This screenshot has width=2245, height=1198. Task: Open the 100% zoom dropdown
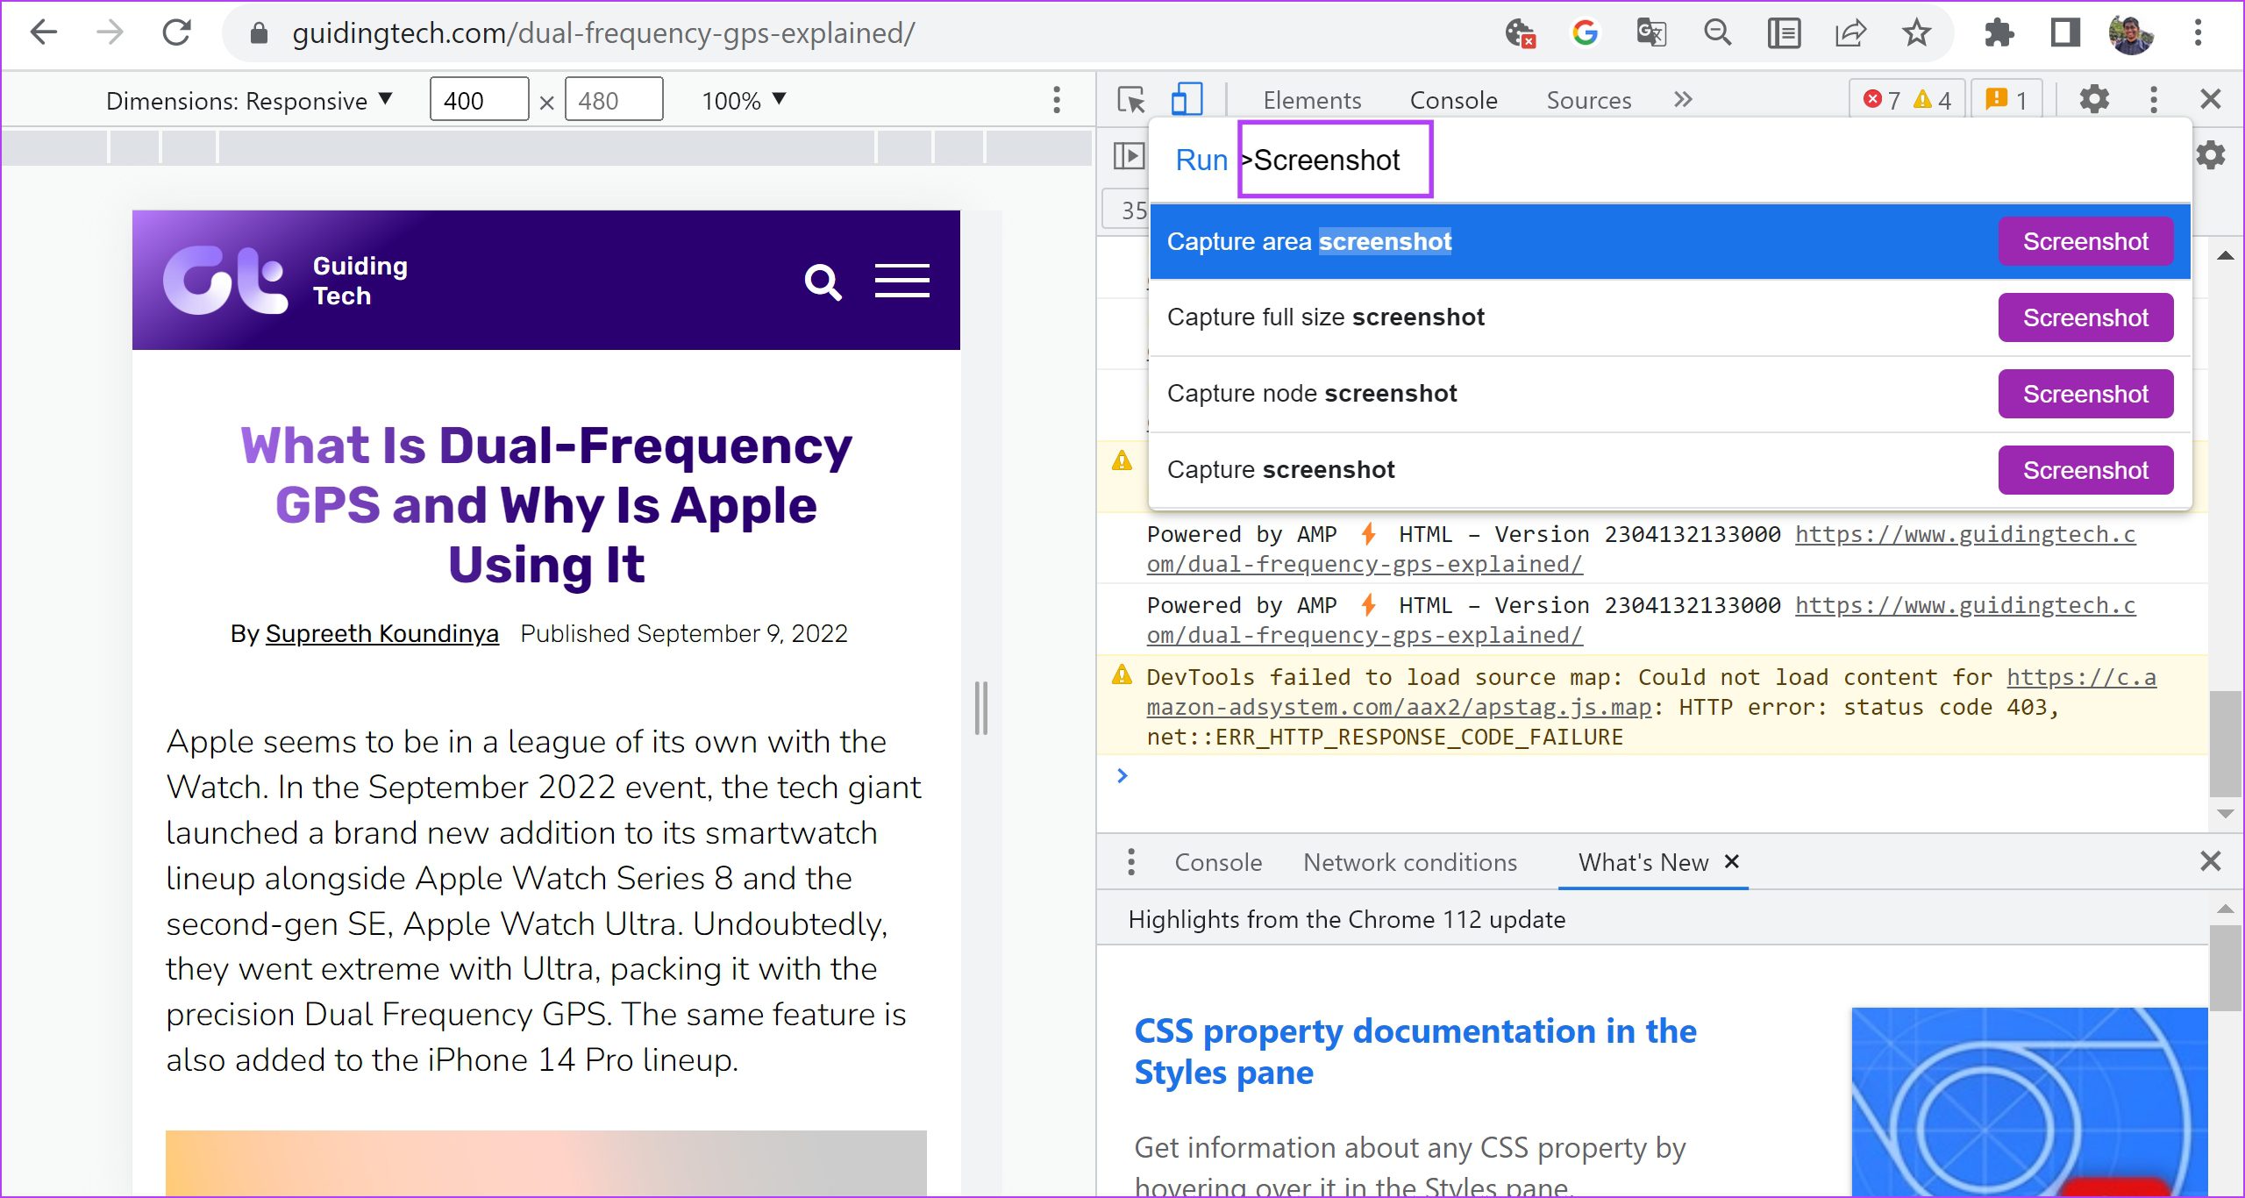744,100
